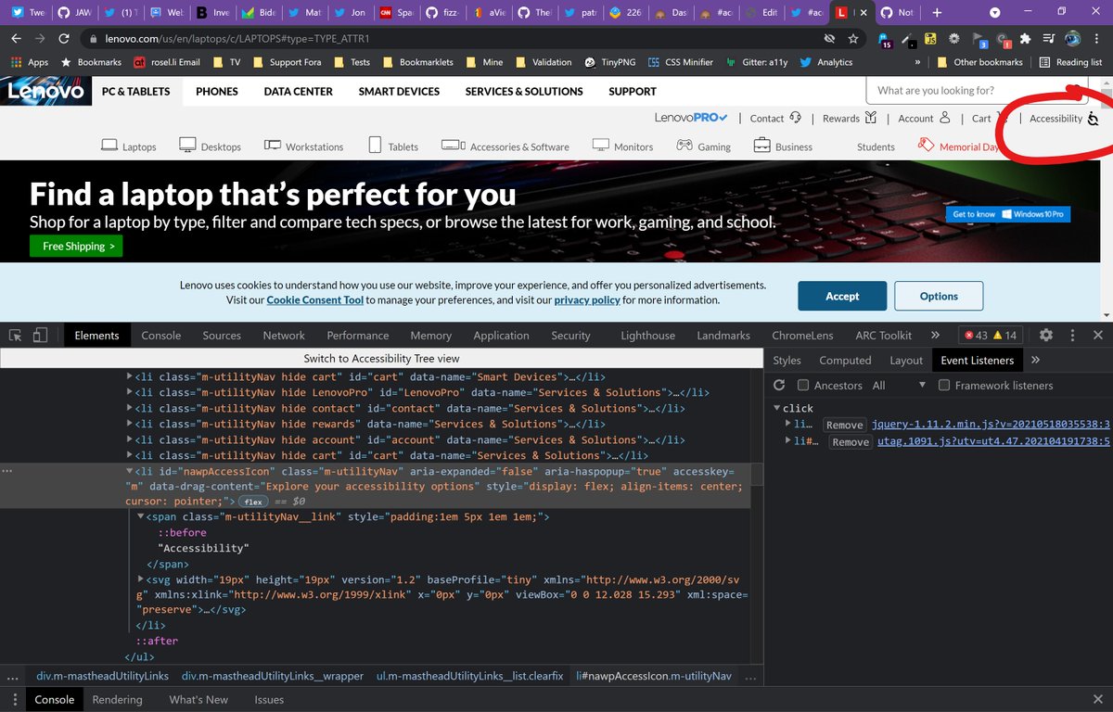Expand the jquery-1.11.2 click listener entry

(x=788, y=425)
